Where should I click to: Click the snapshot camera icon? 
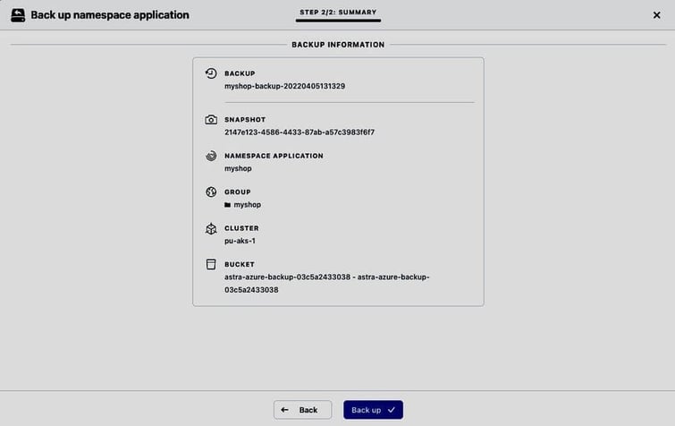pyautogui.click(x=211, y=120)
